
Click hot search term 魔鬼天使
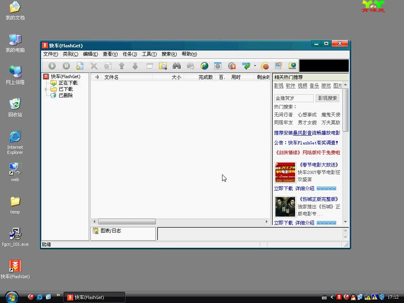point(331,115)
